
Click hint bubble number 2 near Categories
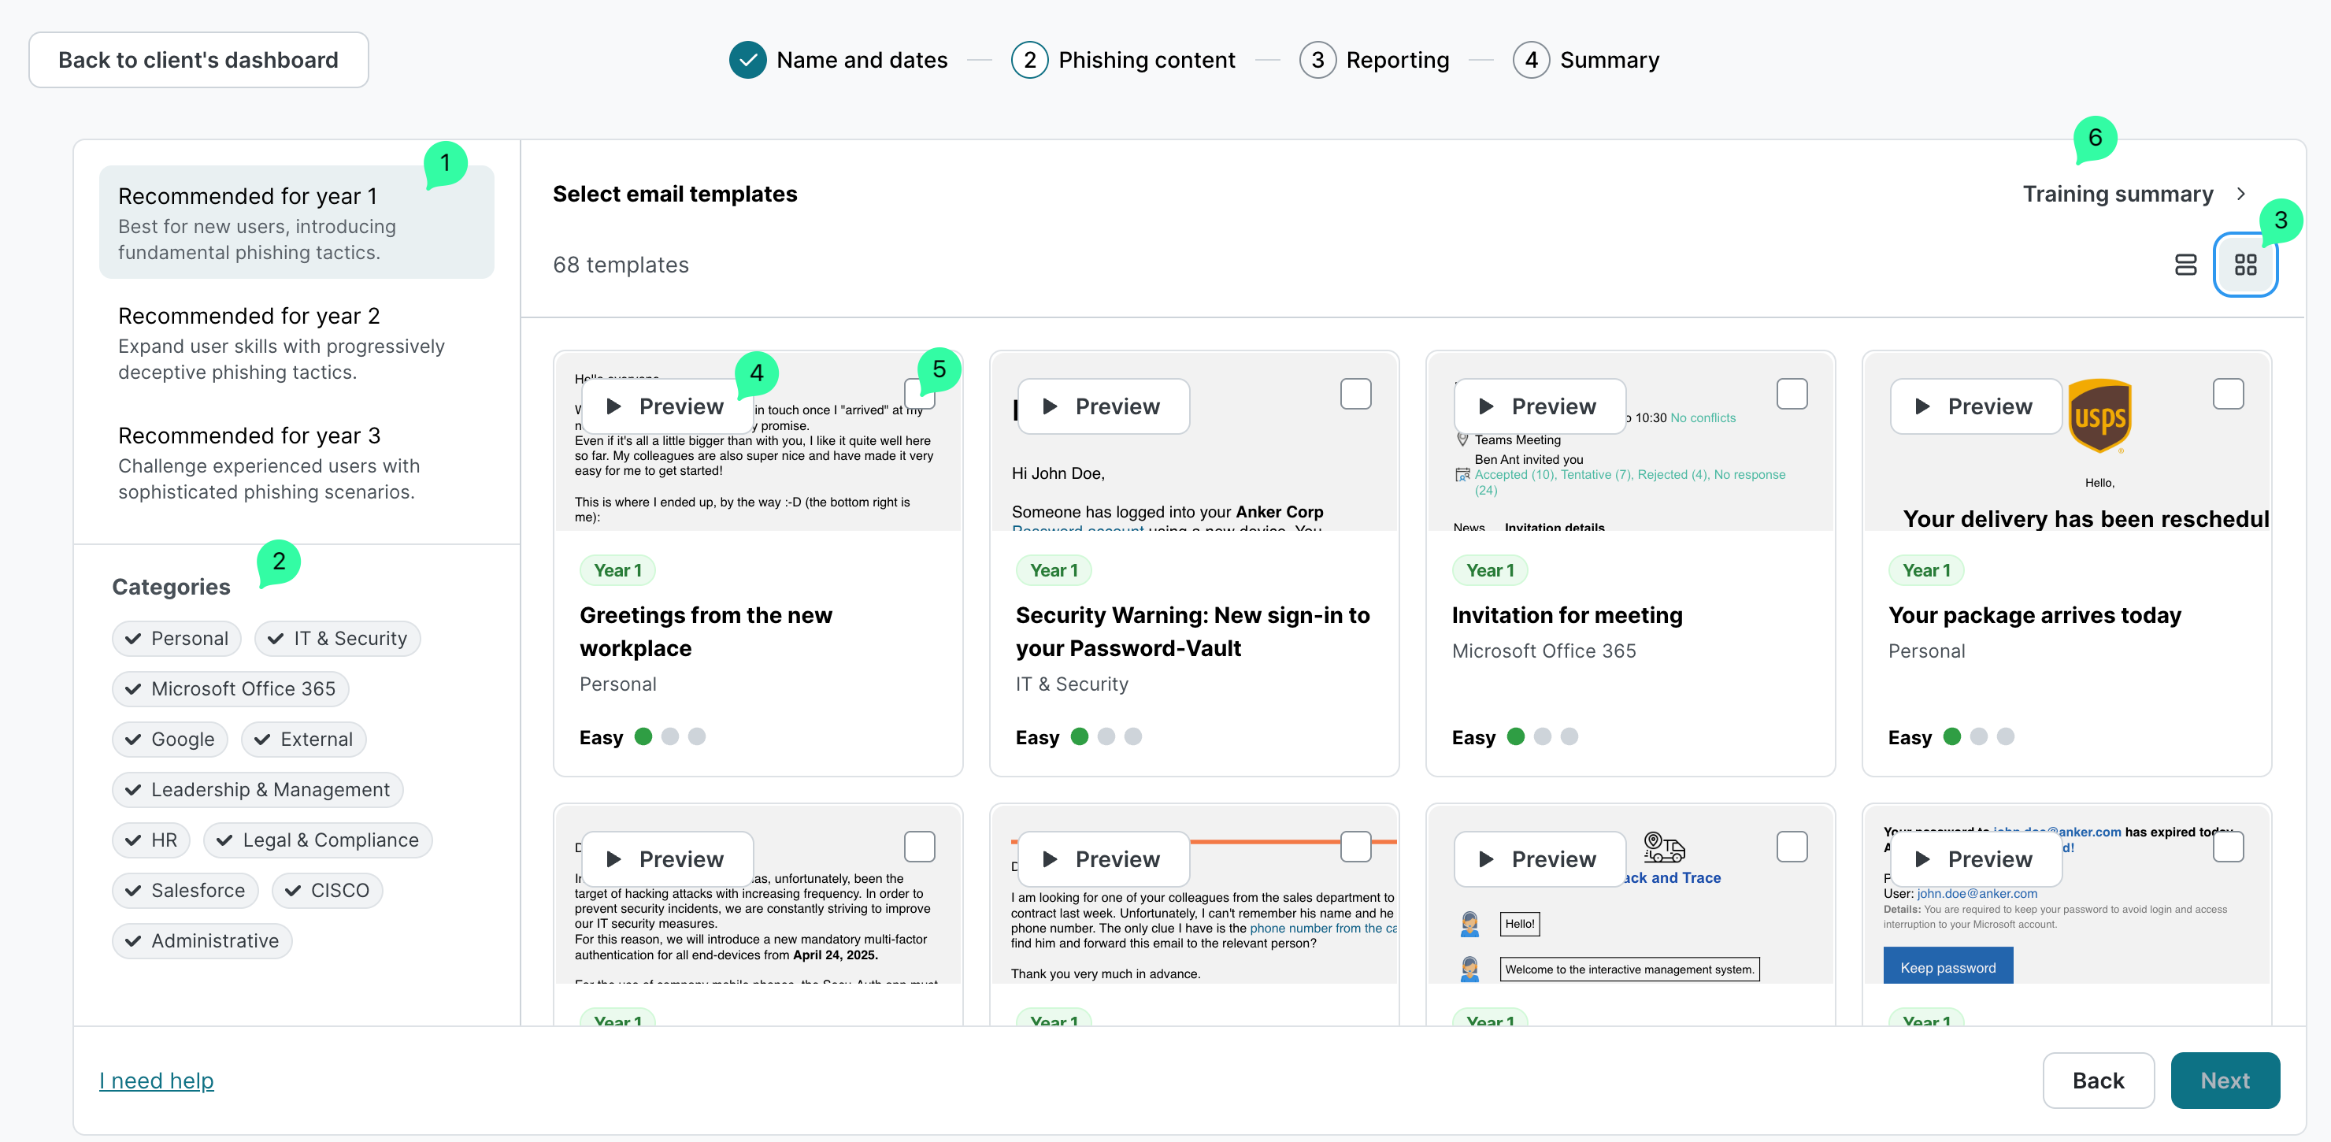pos(279,561)
